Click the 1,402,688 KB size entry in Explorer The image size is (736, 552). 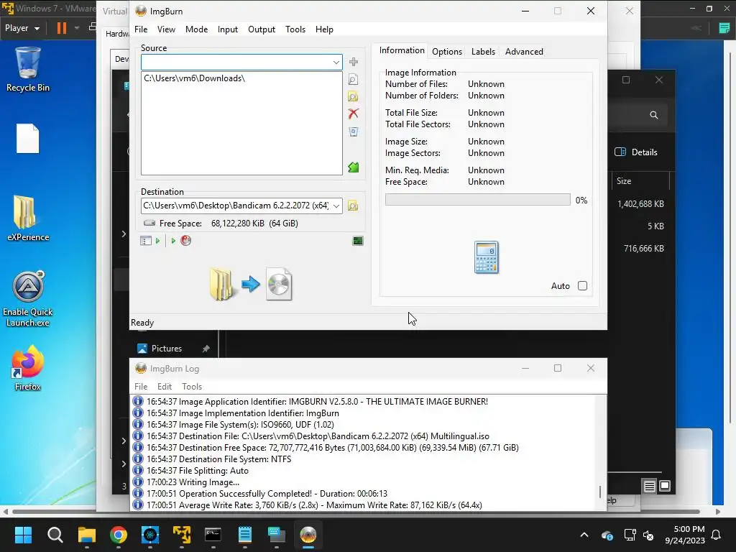640,203
